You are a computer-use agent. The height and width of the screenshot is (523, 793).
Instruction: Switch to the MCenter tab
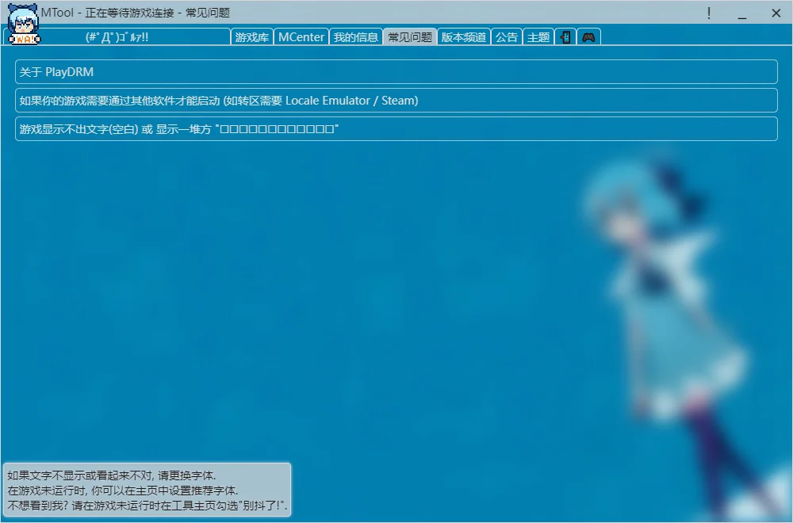(301, 37)
